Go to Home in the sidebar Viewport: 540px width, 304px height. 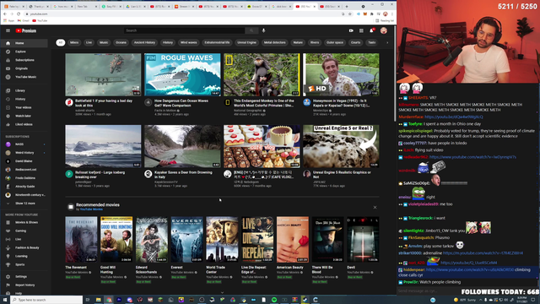point(24,43)
